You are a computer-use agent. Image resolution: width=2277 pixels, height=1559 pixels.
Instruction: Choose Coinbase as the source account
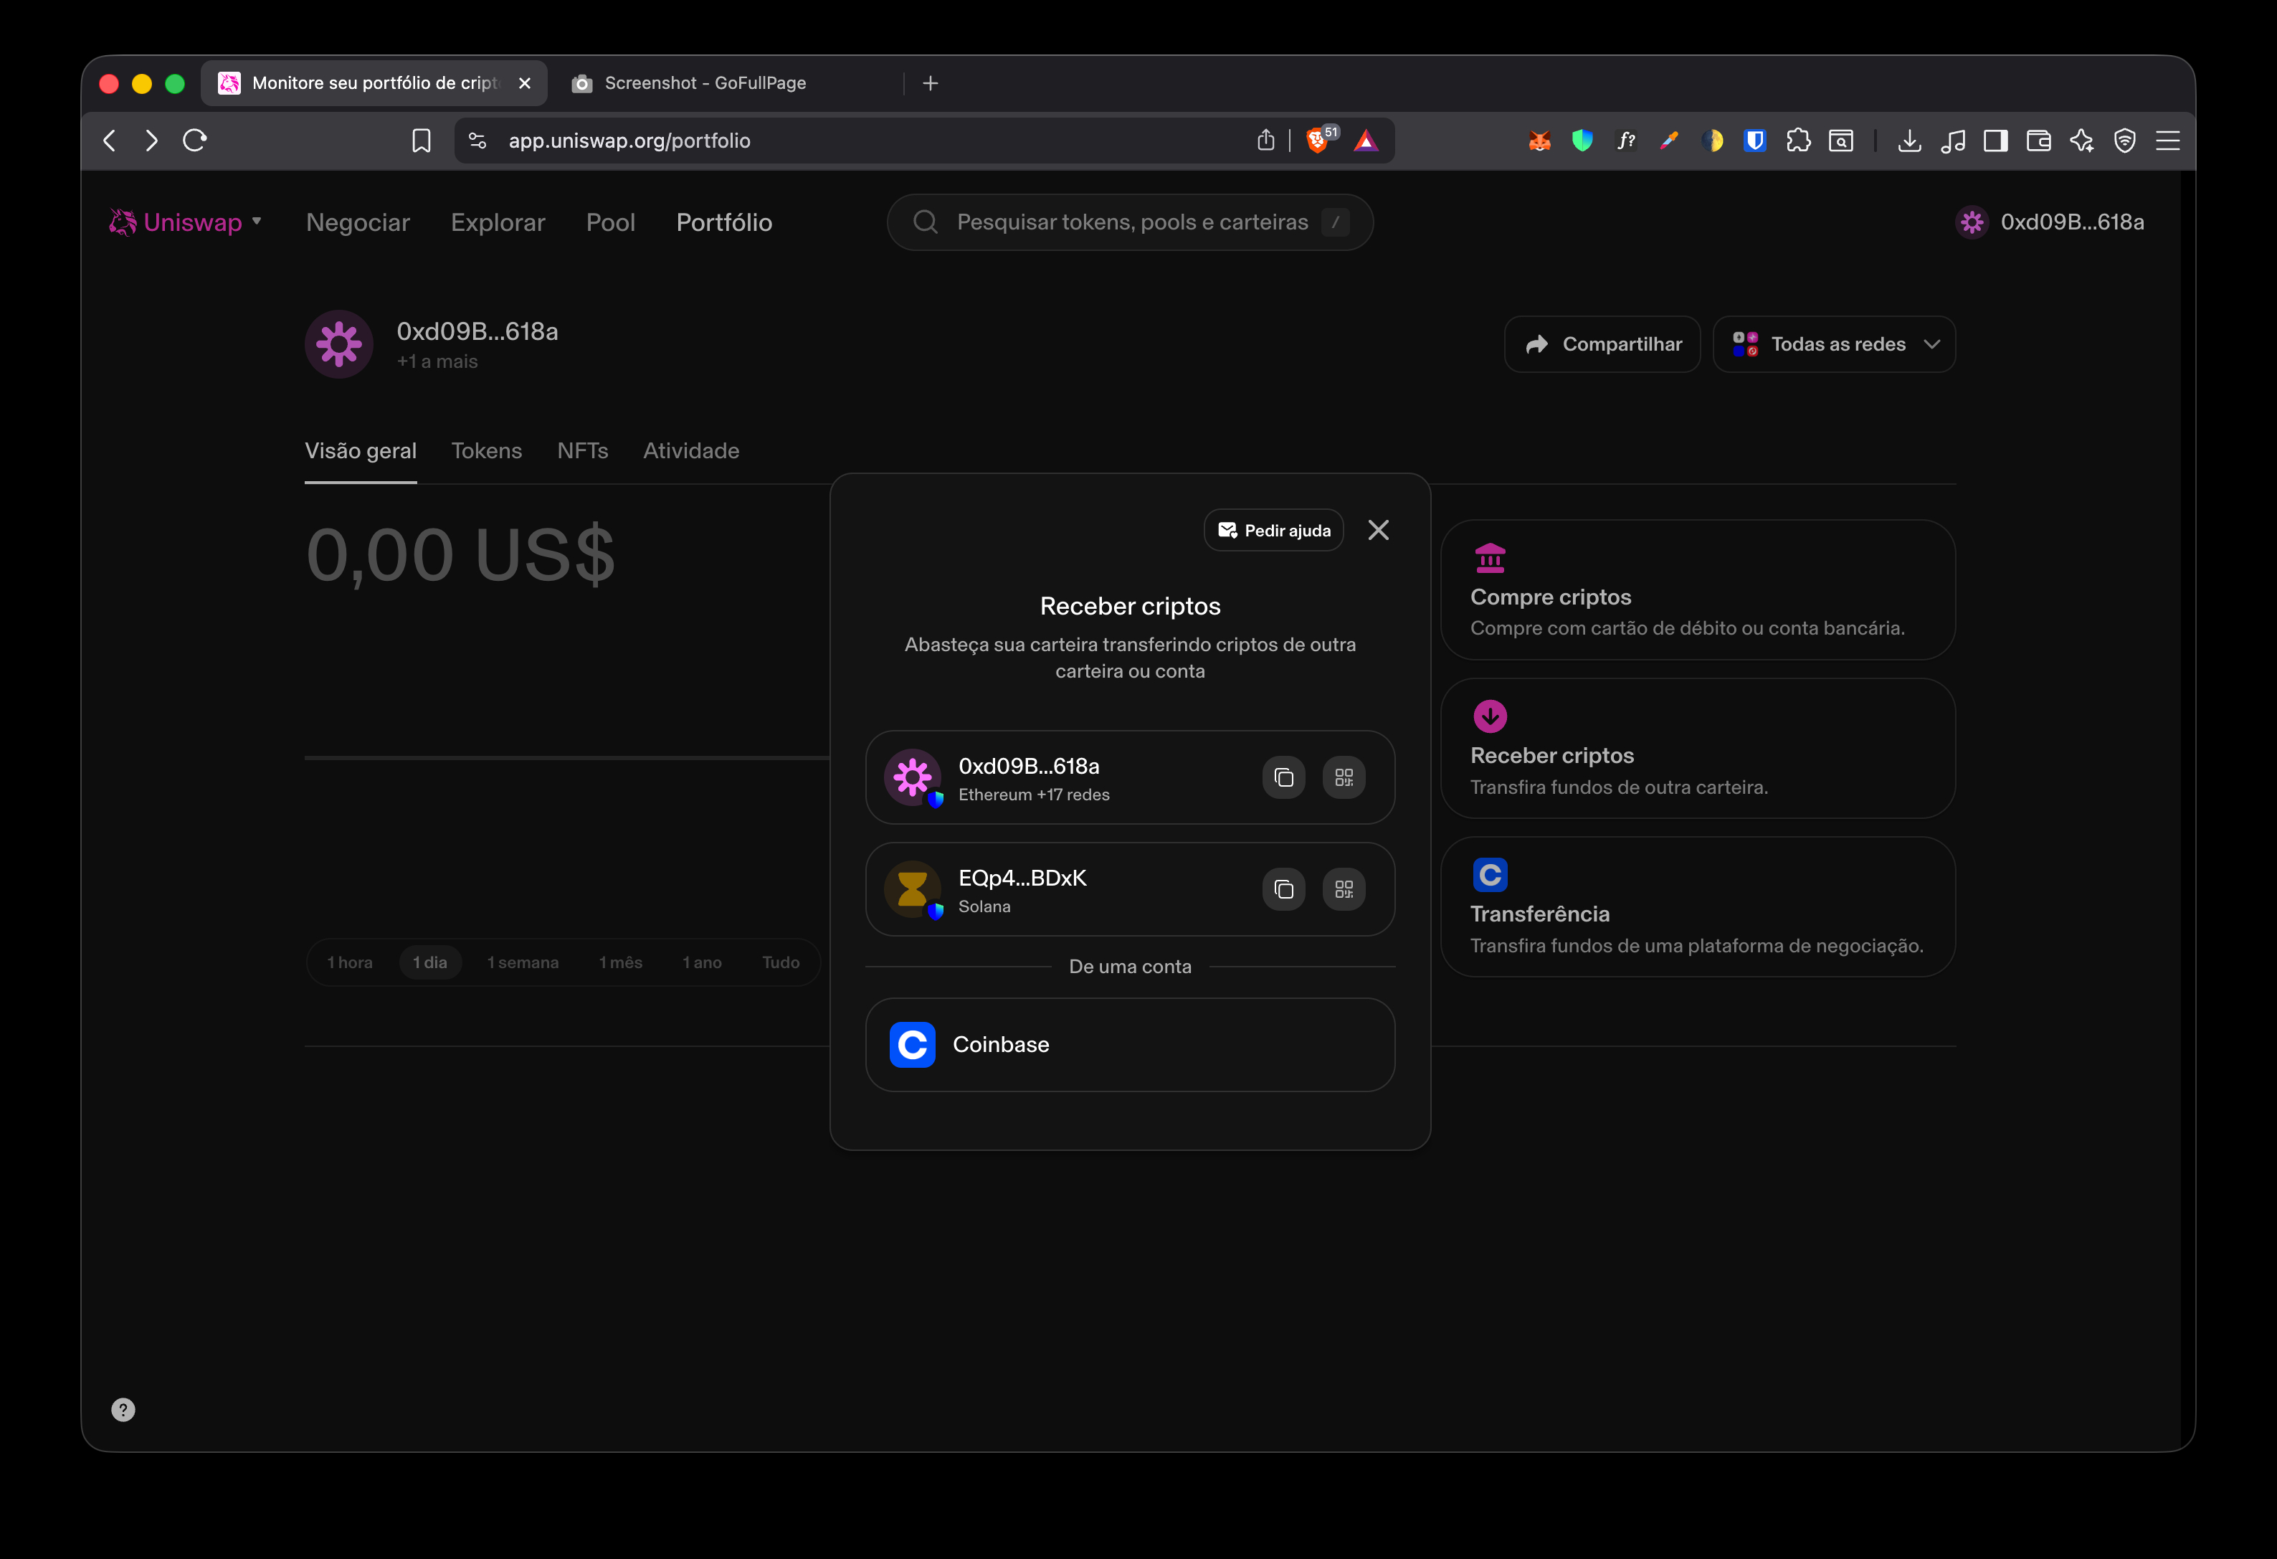[1130, 1045]
